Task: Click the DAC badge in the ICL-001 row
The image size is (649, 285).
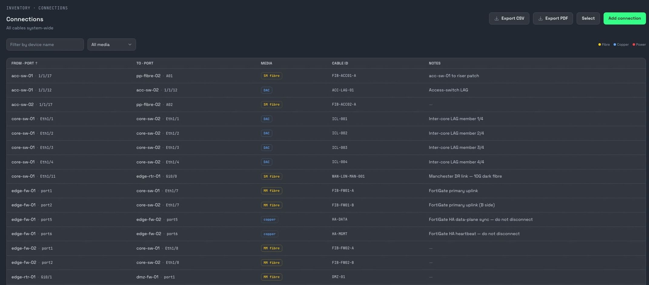Action: coord(267,119)
